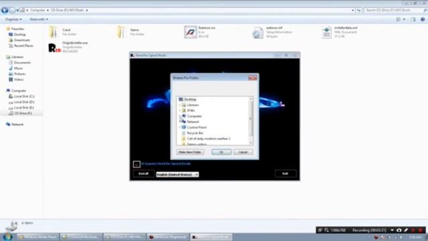The height and width of the screenshot is (241, 428).
Task: Open the Game folder icon
Action: pos(122,32)
